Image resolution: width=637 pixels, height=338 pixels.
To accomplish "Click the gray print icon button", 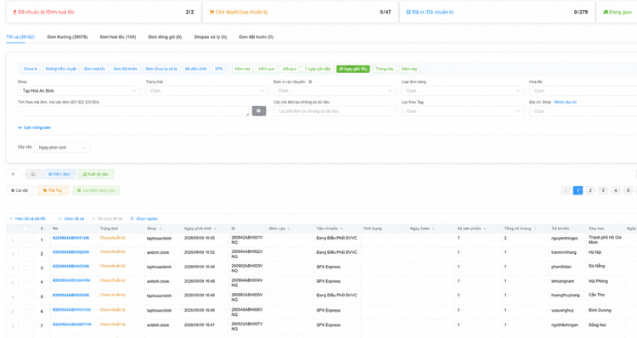I will [33, 174].
